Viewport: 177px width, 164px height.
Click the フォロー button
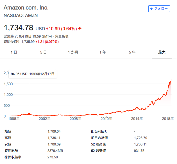pos(159,9)
